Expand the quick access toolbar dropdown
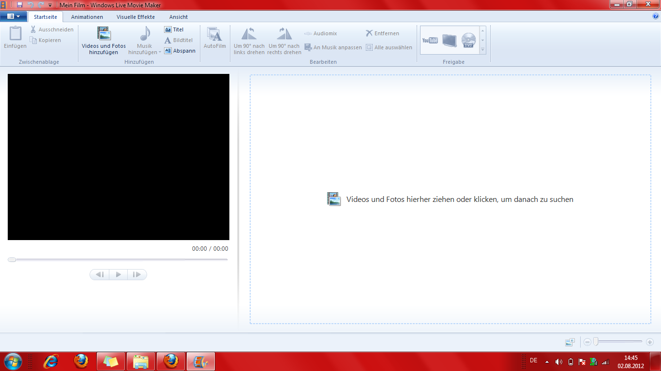This screenshot has width=661, height=371. click(50, 5)
